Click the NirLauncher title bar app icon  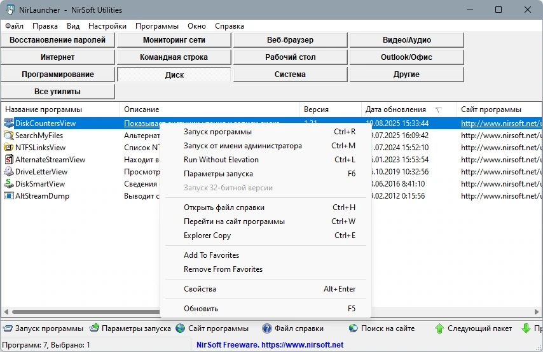click(10, 10)
